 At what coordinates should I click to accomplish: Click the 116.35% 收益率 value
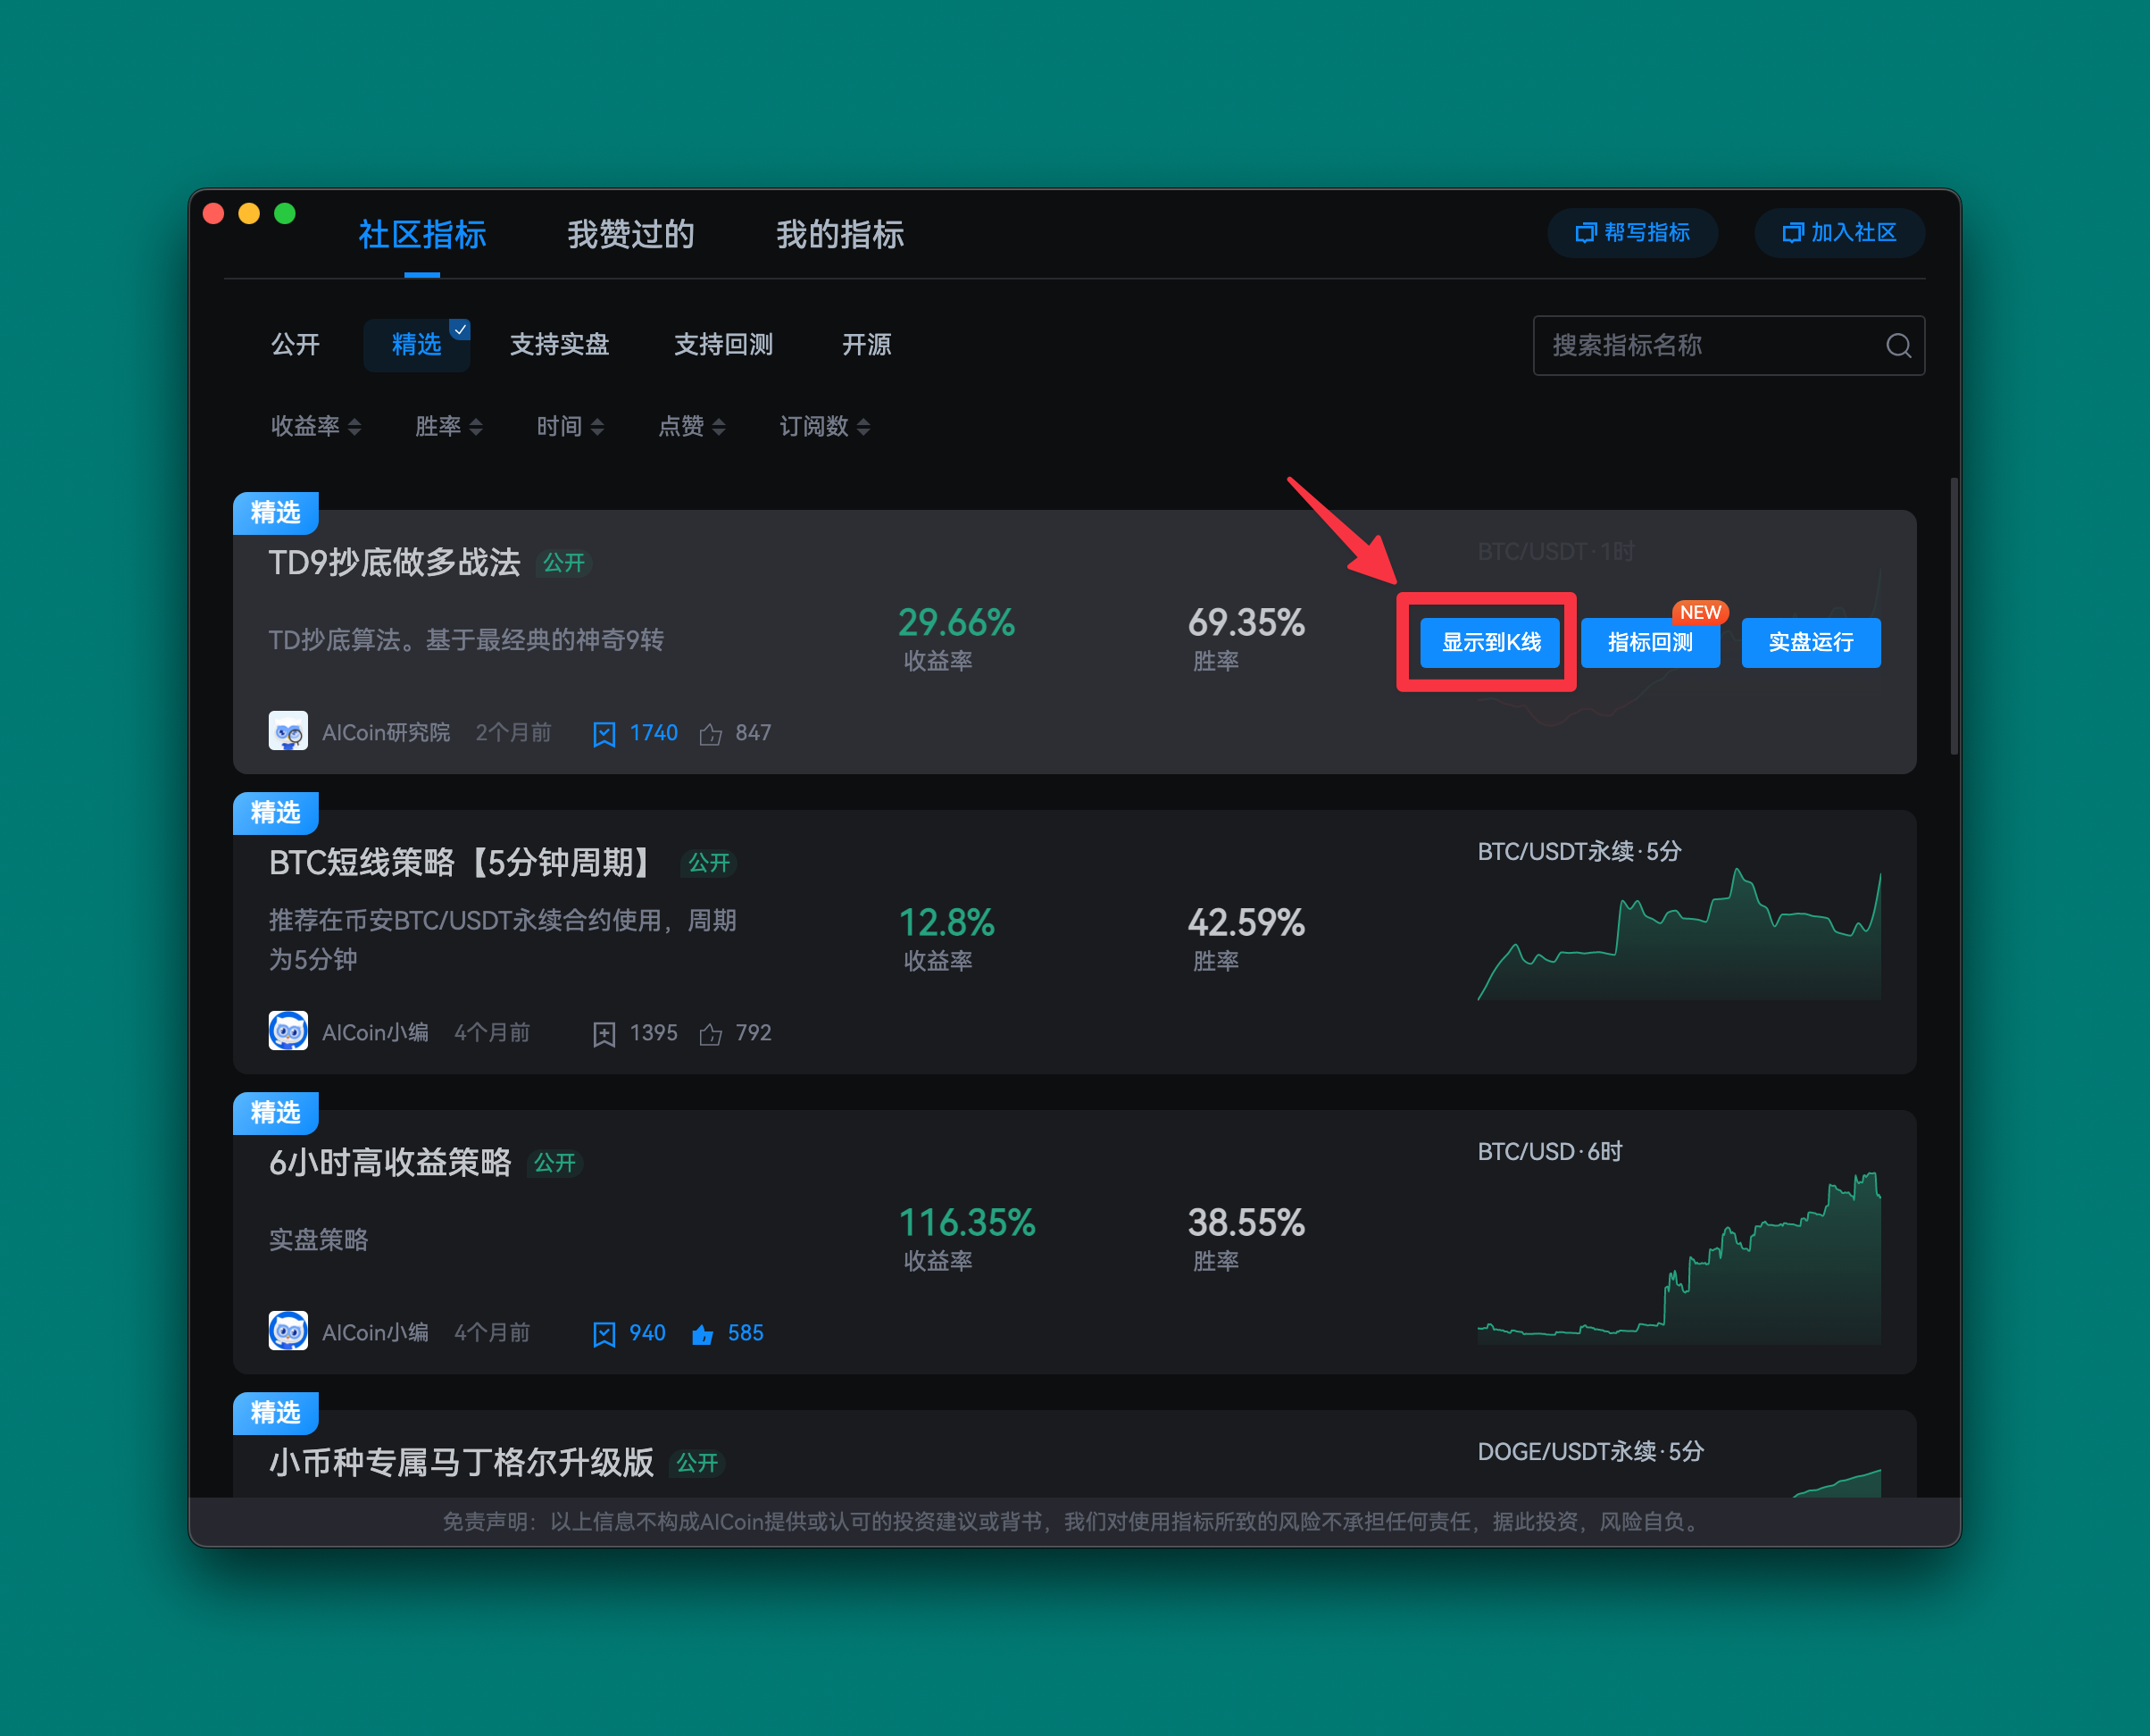click(967, 1223)
